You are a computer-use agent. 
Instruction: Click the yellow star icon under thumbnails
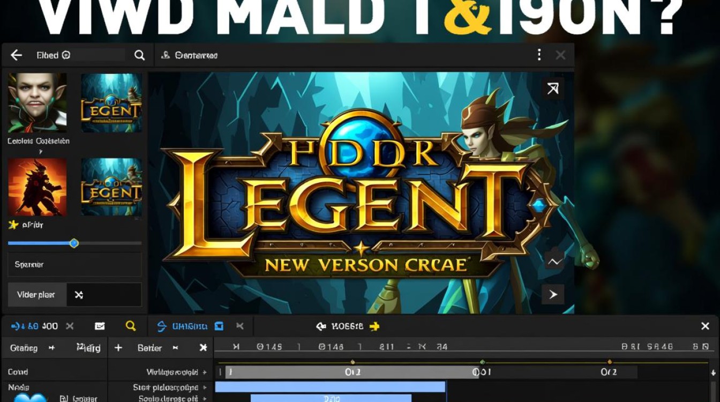13,225
